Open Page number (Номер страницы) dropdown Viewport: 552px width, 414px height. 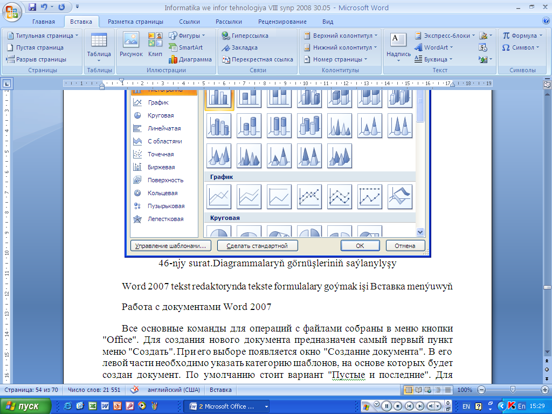coord(335,59)
